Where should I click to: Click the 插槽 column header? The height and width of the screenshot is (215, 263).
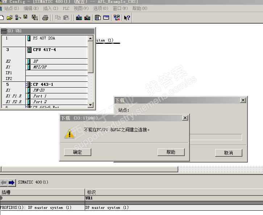tap(42, 192)
